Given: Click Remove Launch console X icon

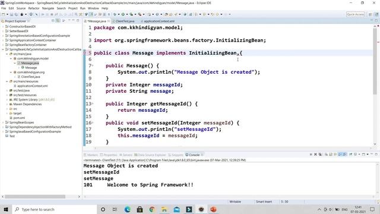Looking at the screenshot, I should pyautogui.click(x=315, y=155).
